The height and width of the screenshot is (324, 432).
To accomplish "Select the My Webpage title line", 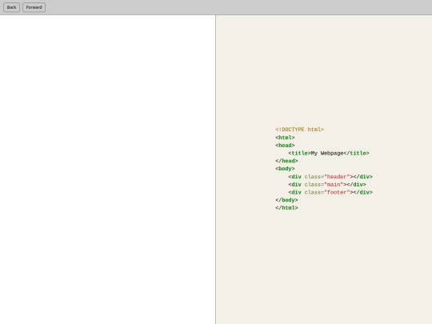I will pos(329,153).
